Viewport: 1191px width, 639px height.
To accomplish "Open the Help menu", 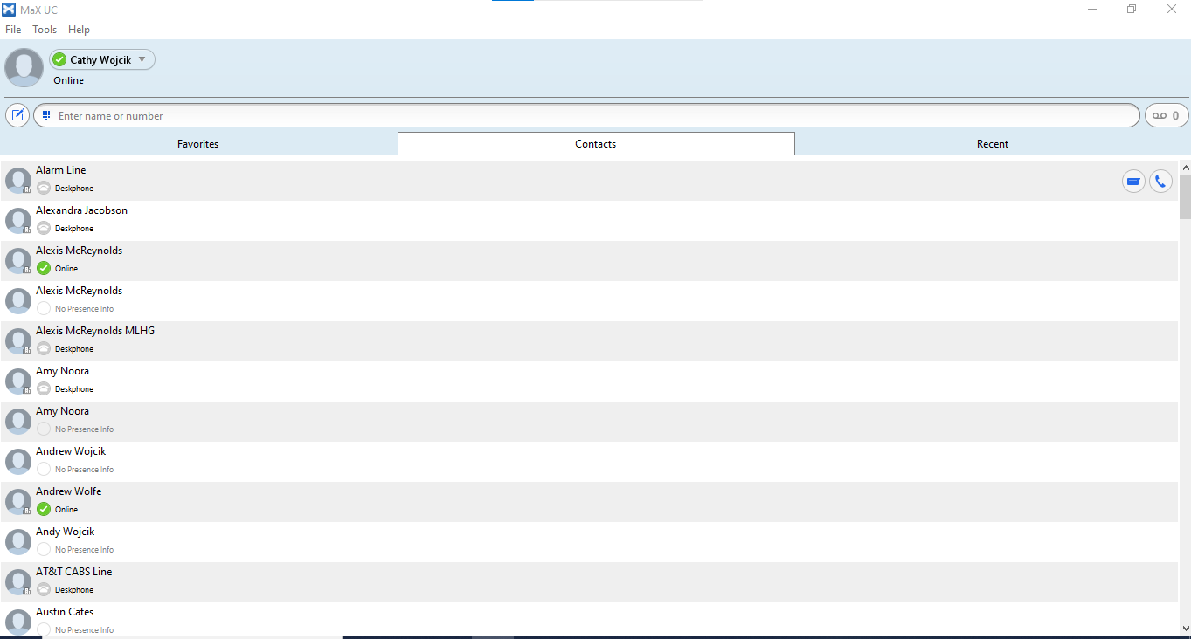I will coord(79,29).
